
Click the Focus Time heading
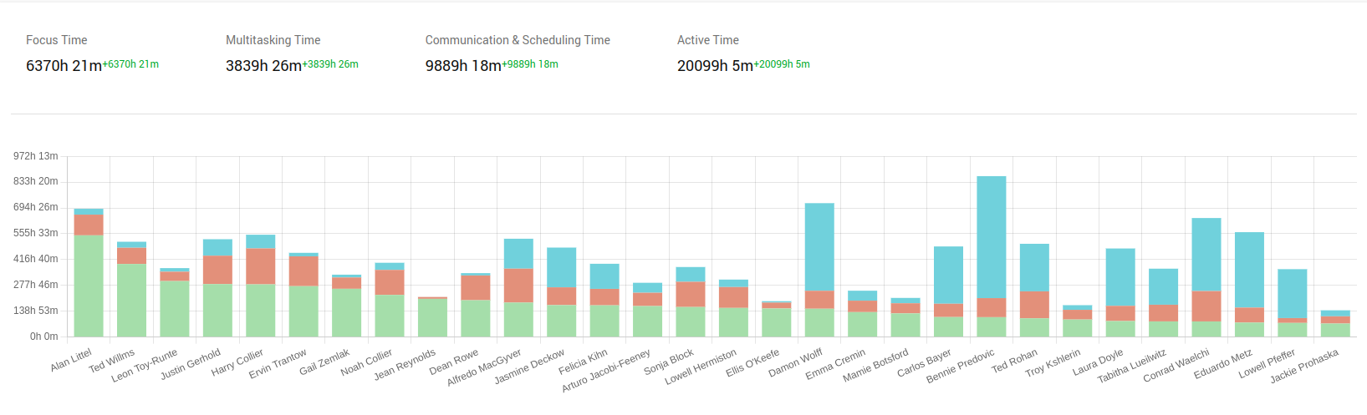56,40
